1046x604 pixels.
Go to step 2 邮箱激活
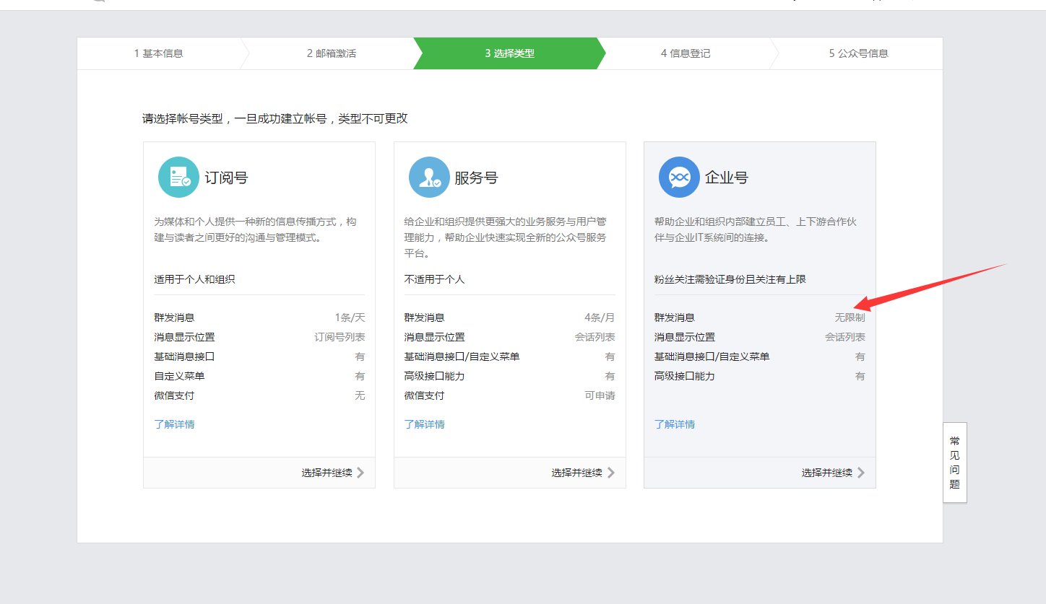[x=332, y=53]
